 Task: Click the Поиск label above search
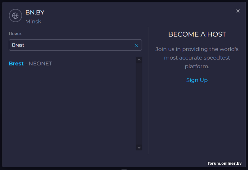(x=15, y=34)
